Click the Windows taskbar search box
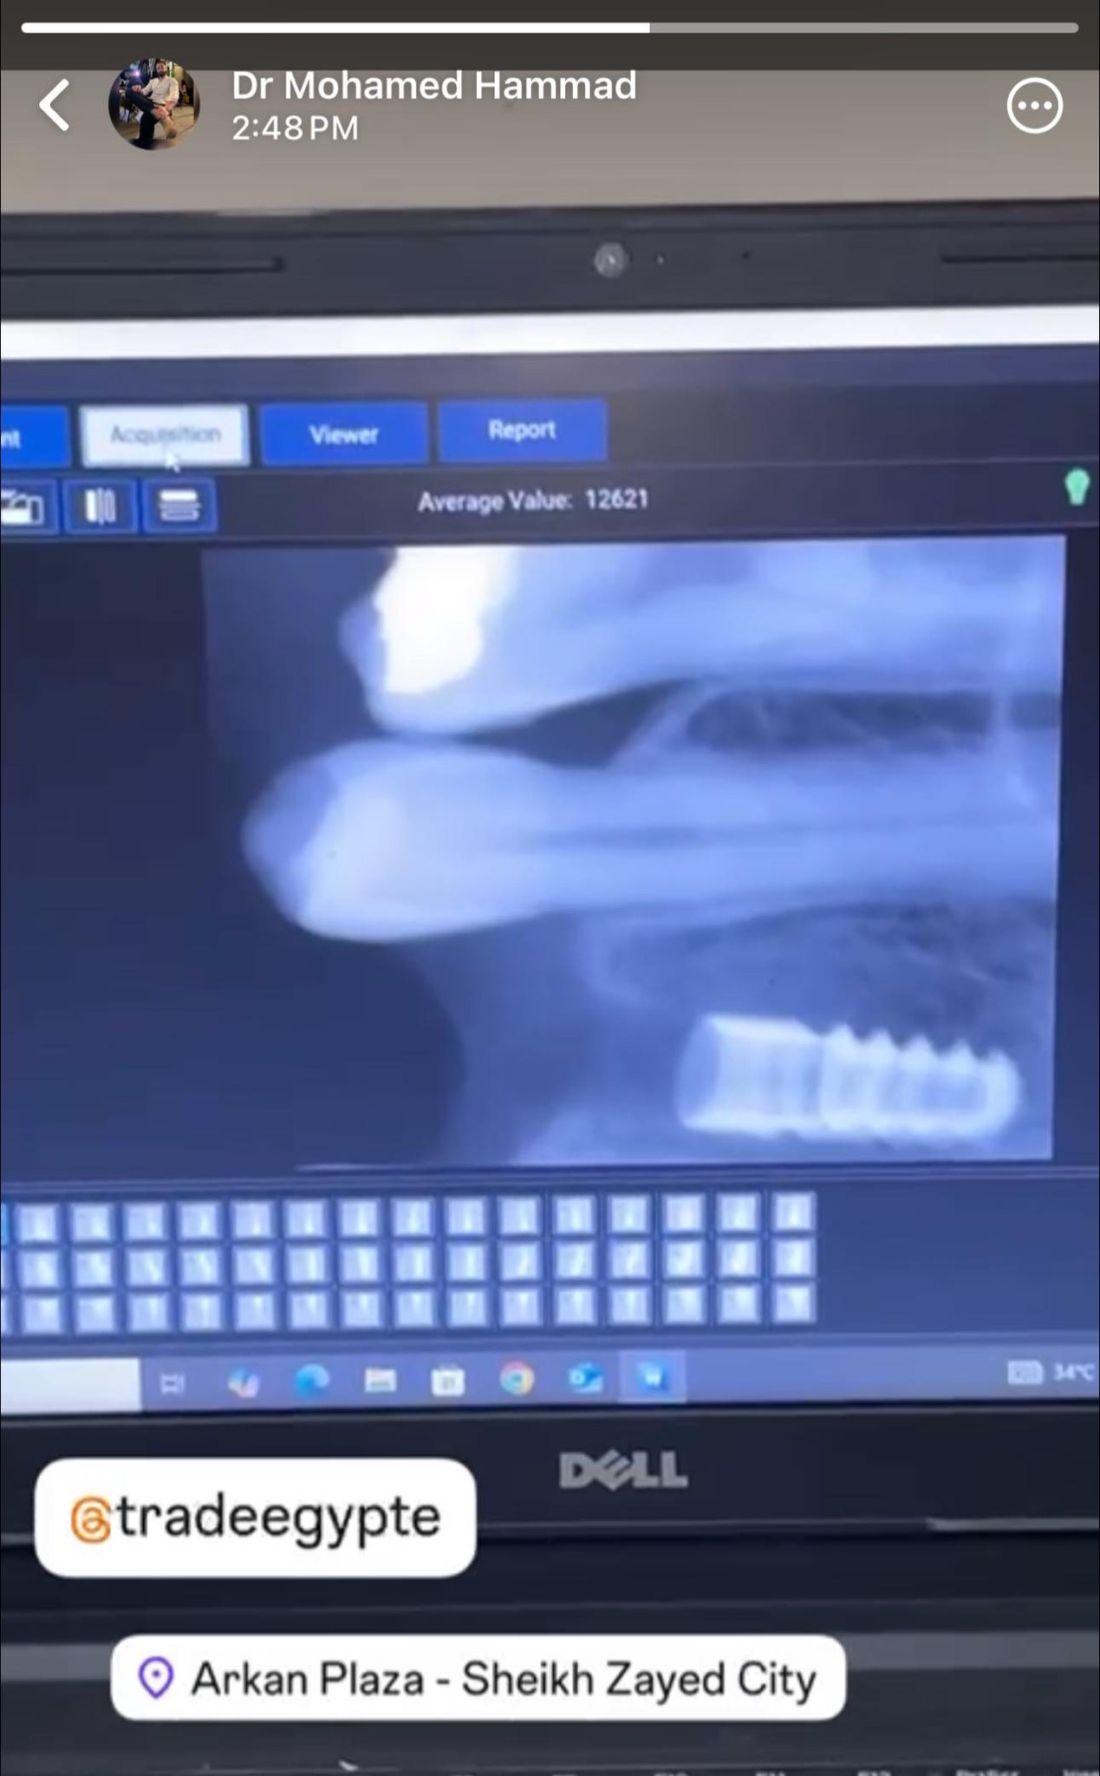The height and width of the screenshot is (1776, 1100). pos(69,1385)
